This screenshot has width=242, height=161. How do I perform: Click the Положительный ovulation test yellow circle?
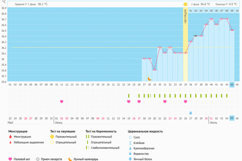52,137
